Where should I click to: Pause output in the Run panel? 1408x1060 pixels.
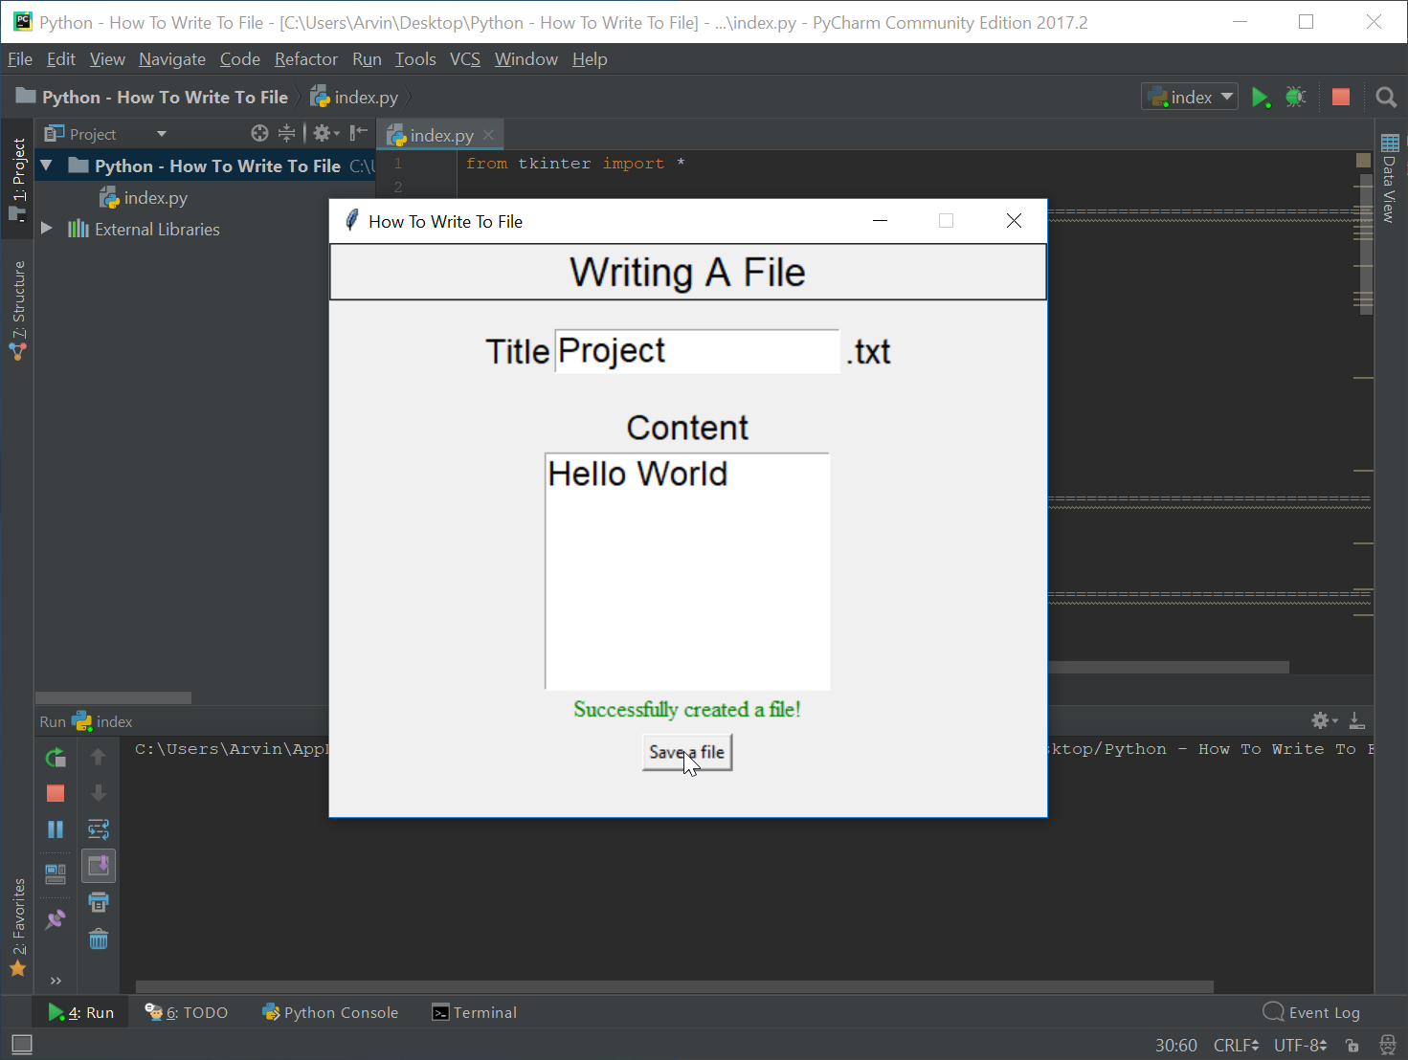pyautogui.click(x=56, y=829)
